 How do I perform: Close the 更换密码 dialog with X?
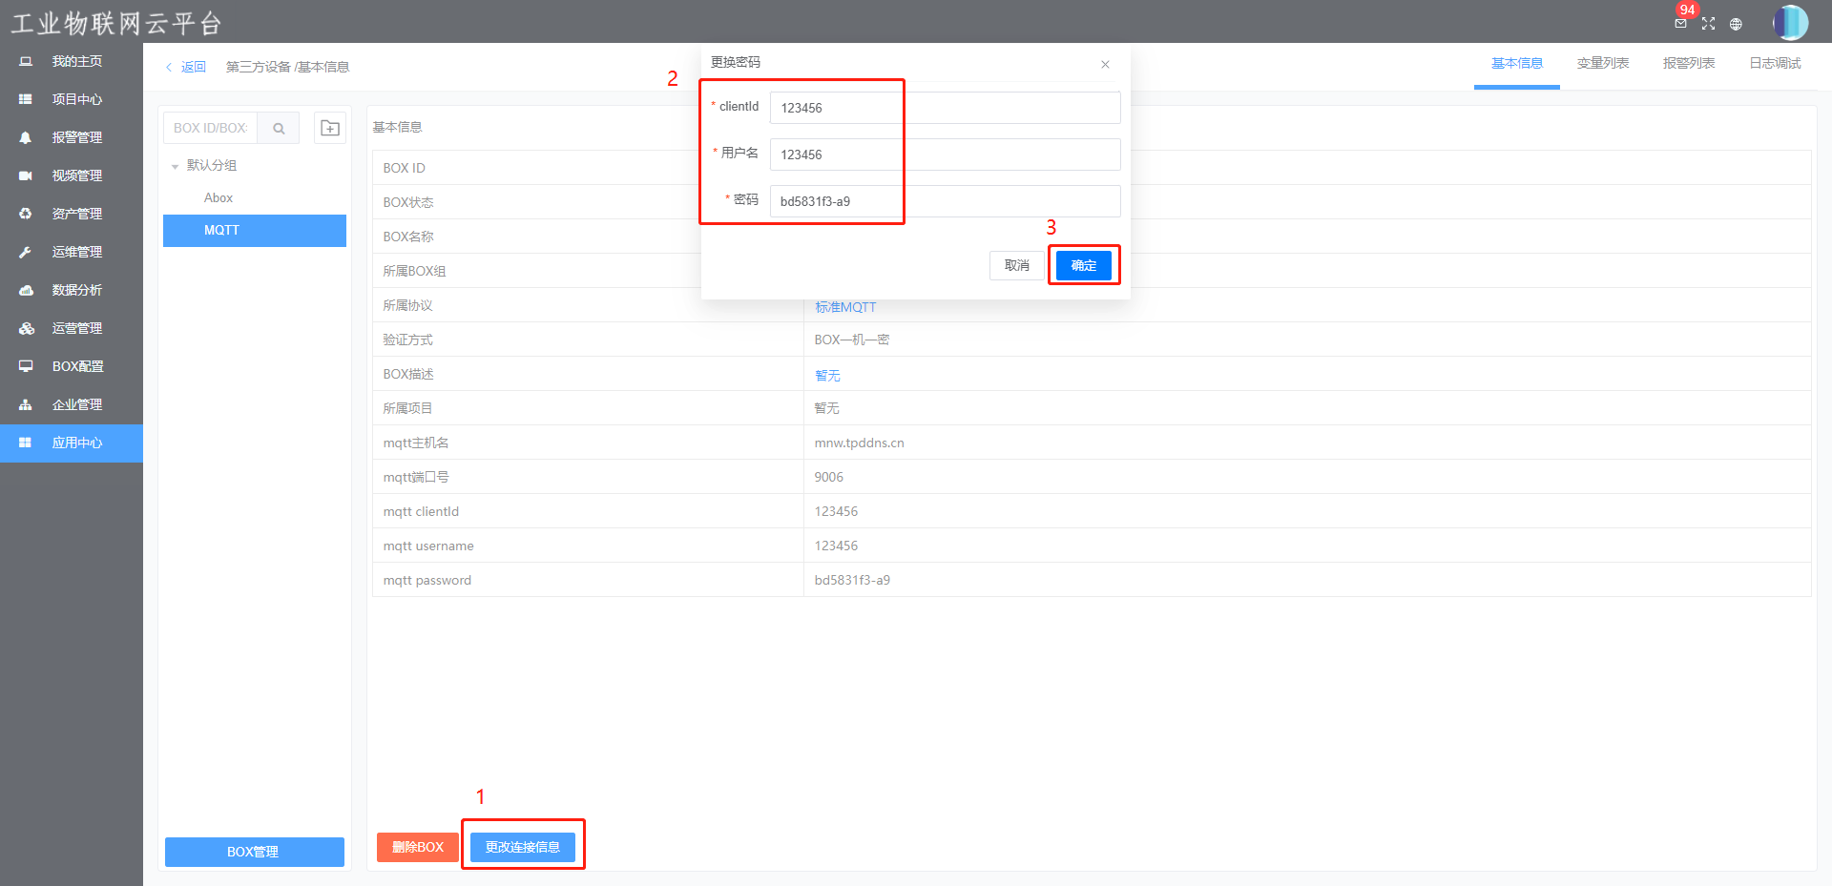coord(1105,64)
